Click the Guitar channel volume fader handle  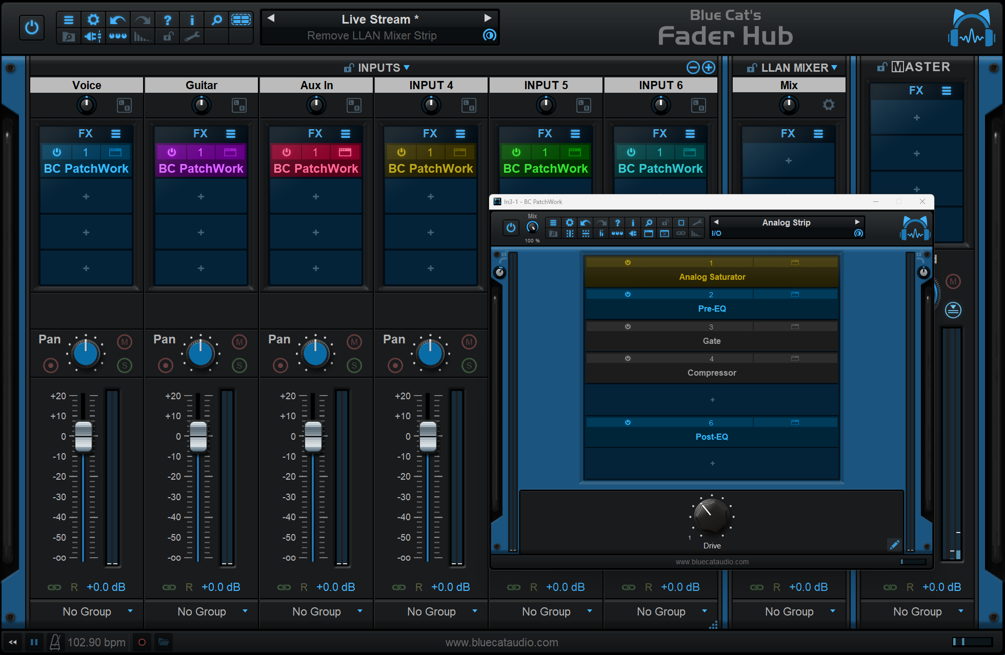pos(198,437)
